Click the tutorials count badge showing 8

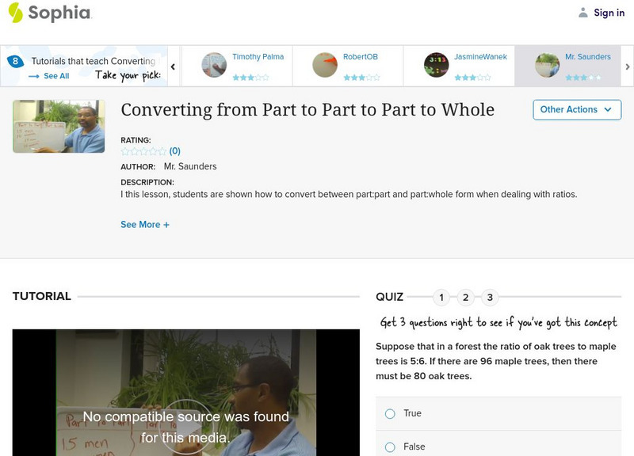coord(15,61)
